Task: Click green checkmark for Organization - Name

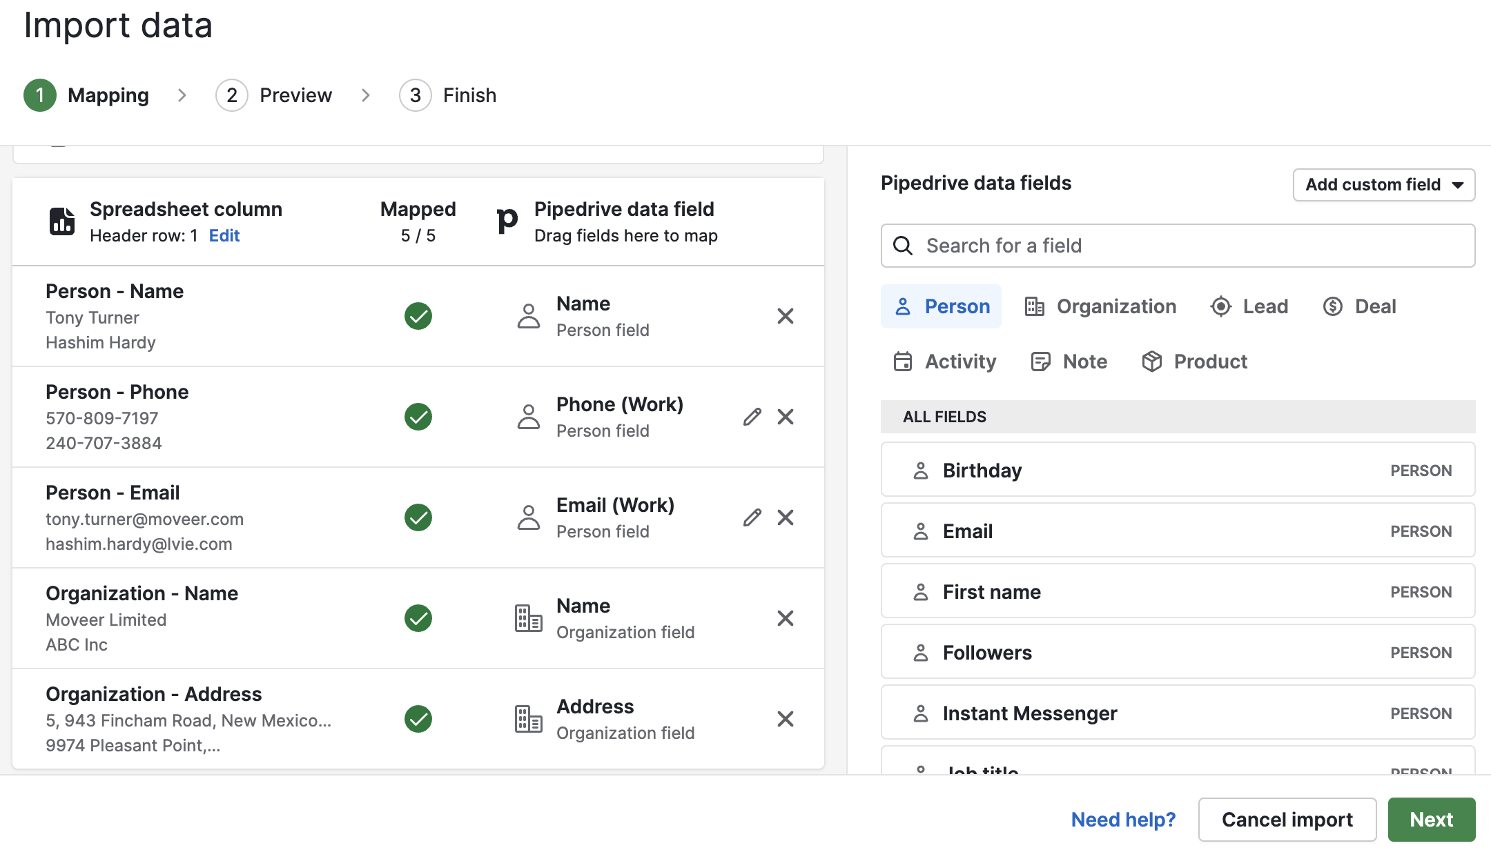Action: tap(418, 618)
